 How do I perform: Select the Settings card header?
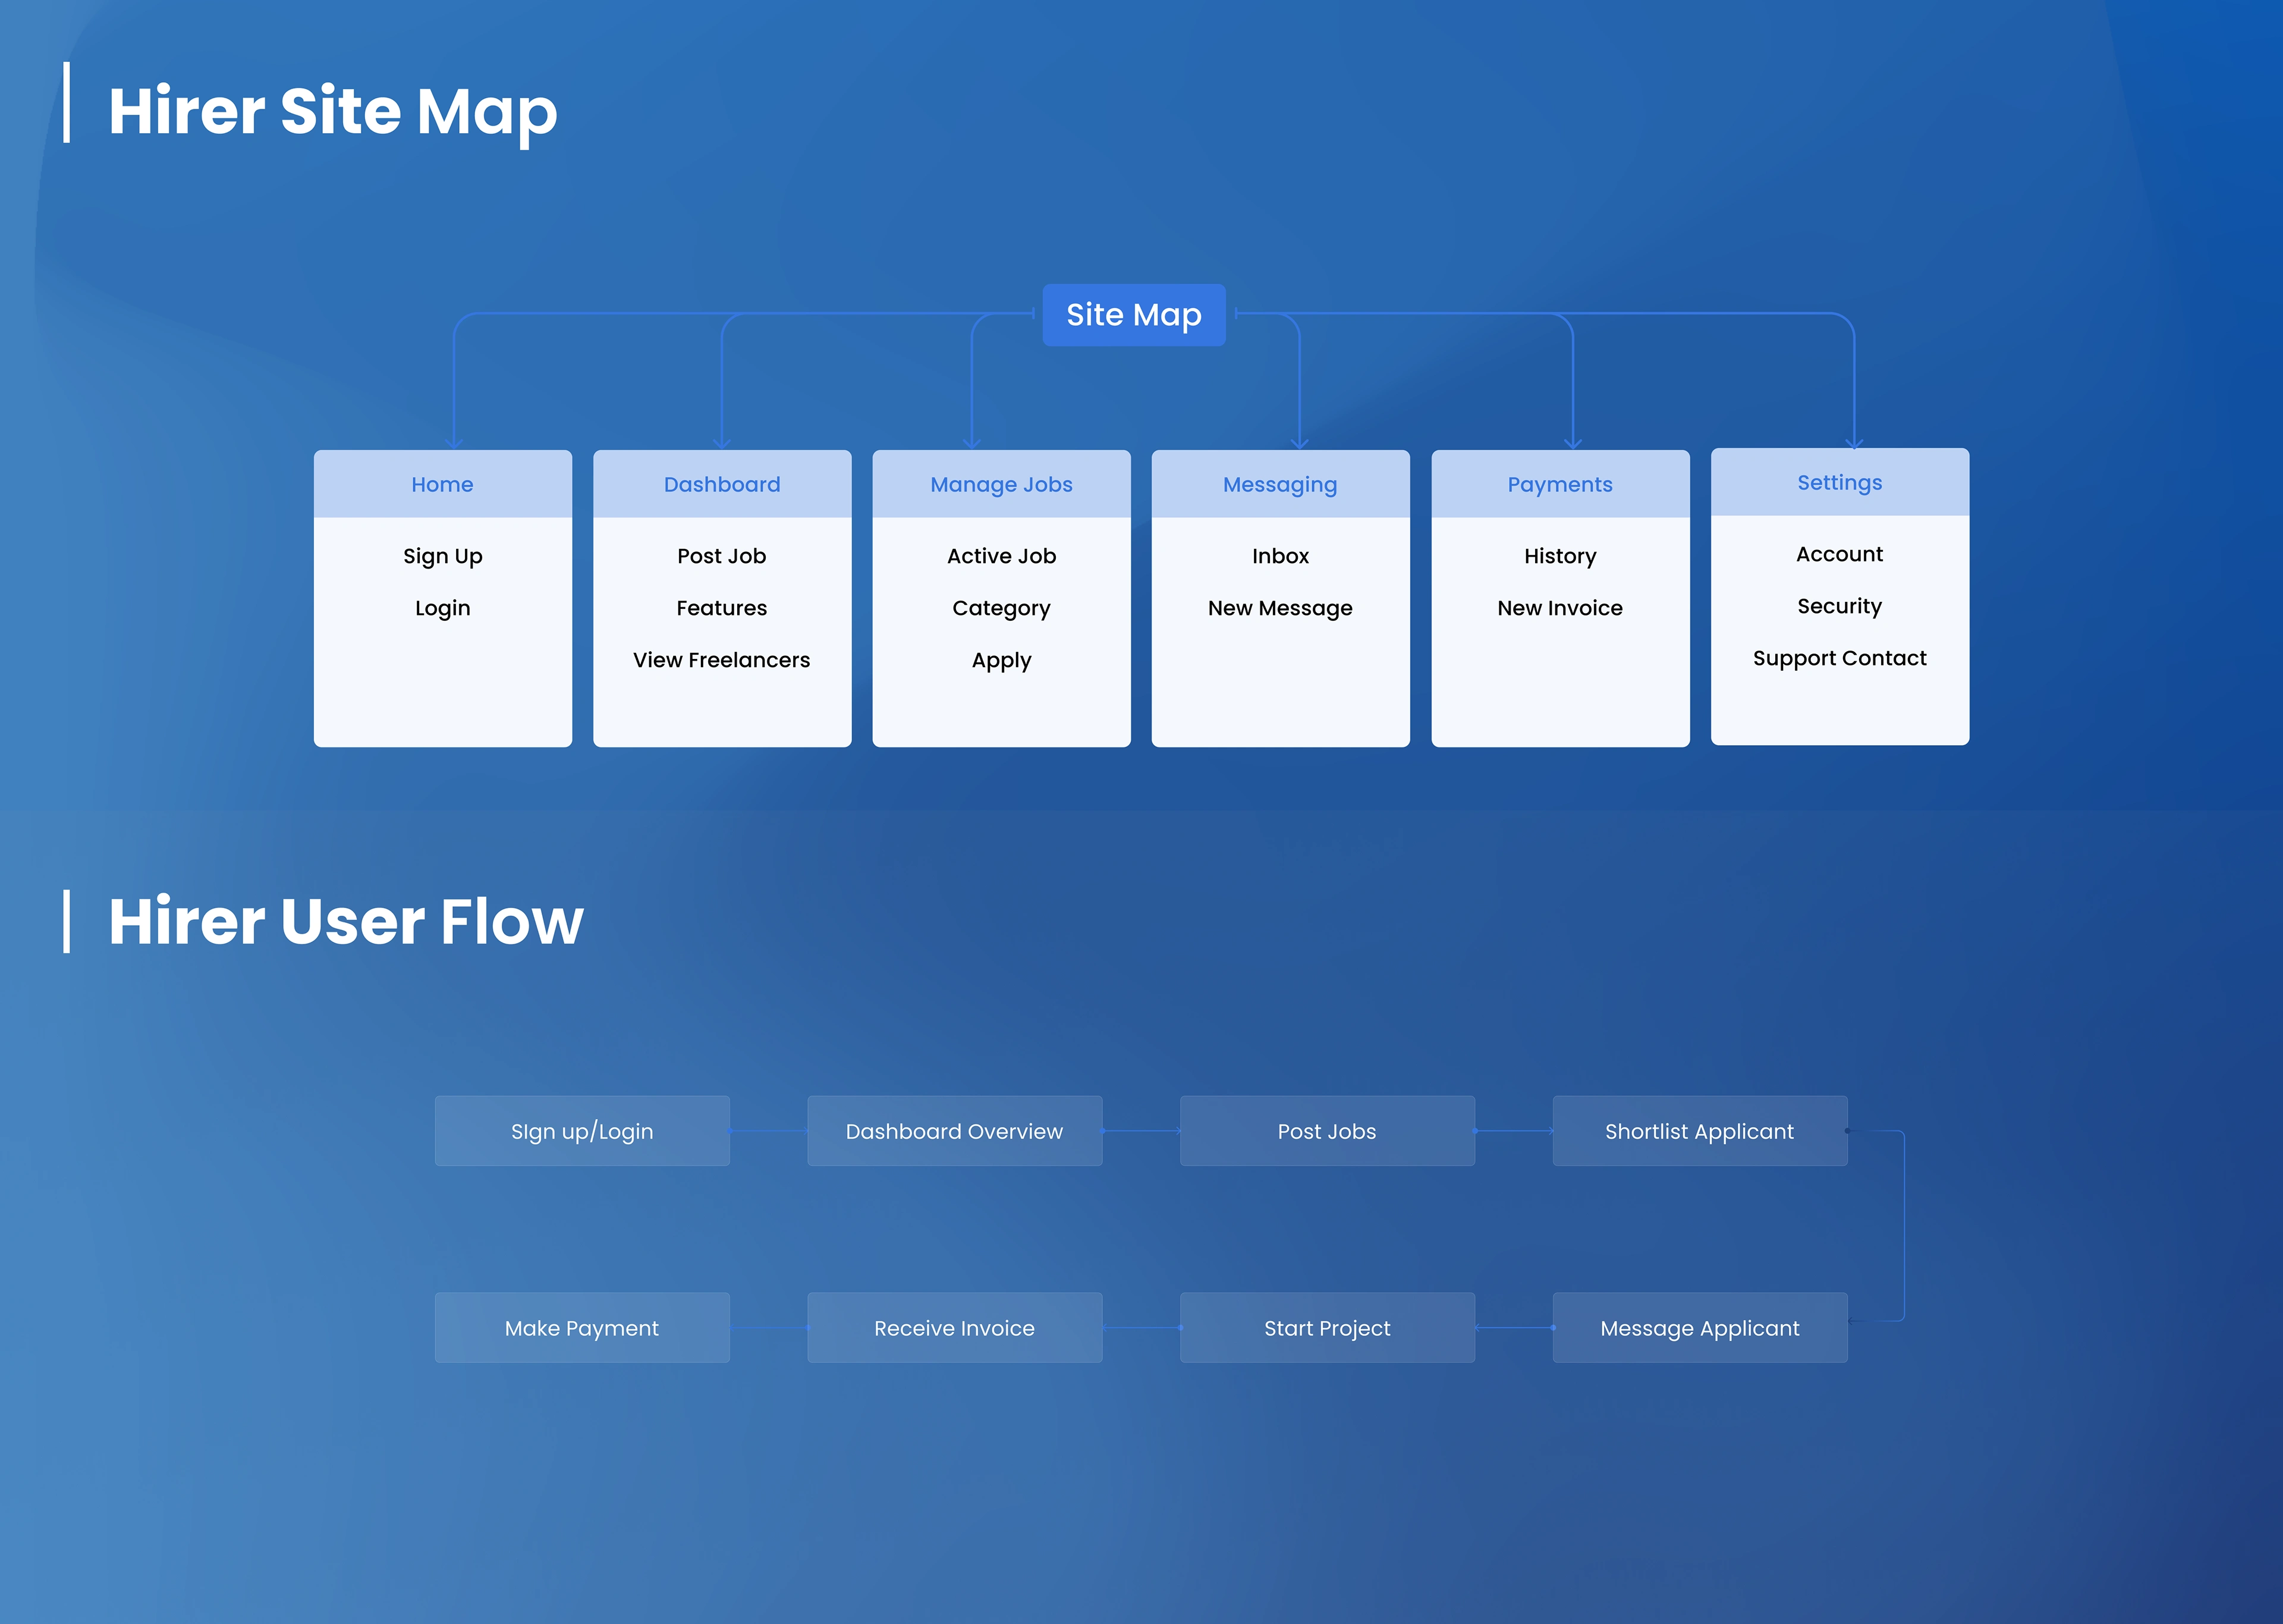click(1840, 482)
